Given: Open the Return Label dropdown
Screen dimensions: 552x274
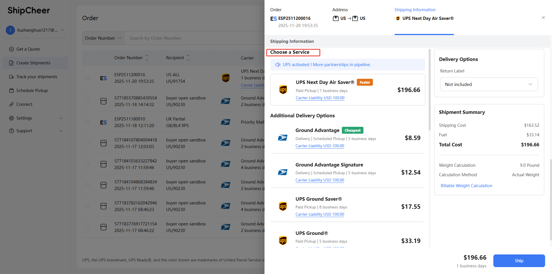Looking at the screenshot, I should pos(489,84).
